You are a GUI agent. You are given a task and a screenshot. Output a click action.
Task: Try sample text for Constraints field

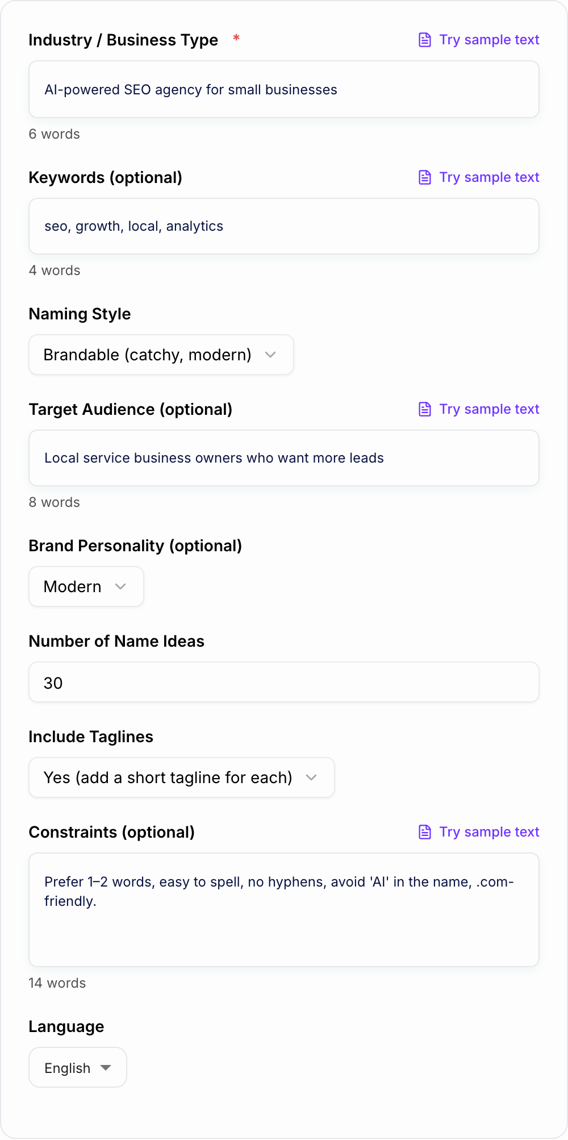489,832
